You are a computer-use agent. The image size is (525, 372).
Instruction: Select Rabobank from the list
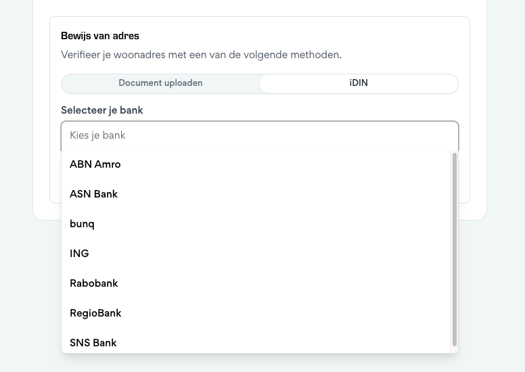pos(94,283)
